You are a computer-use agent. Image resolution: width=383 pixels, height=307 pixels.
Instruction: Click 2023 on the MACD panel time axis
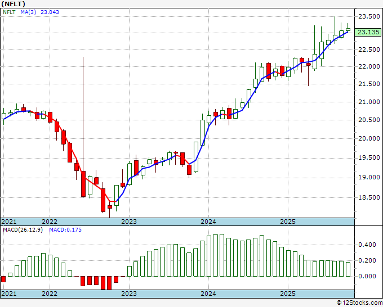pyautogui.click(x=129, y=294)
